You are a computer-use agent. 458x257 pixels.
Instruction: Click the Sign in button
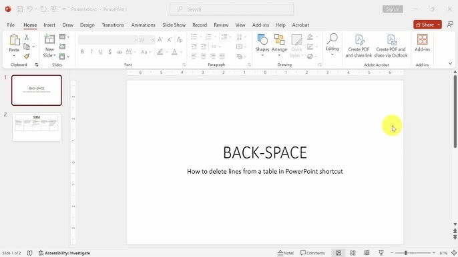[393, 9]
